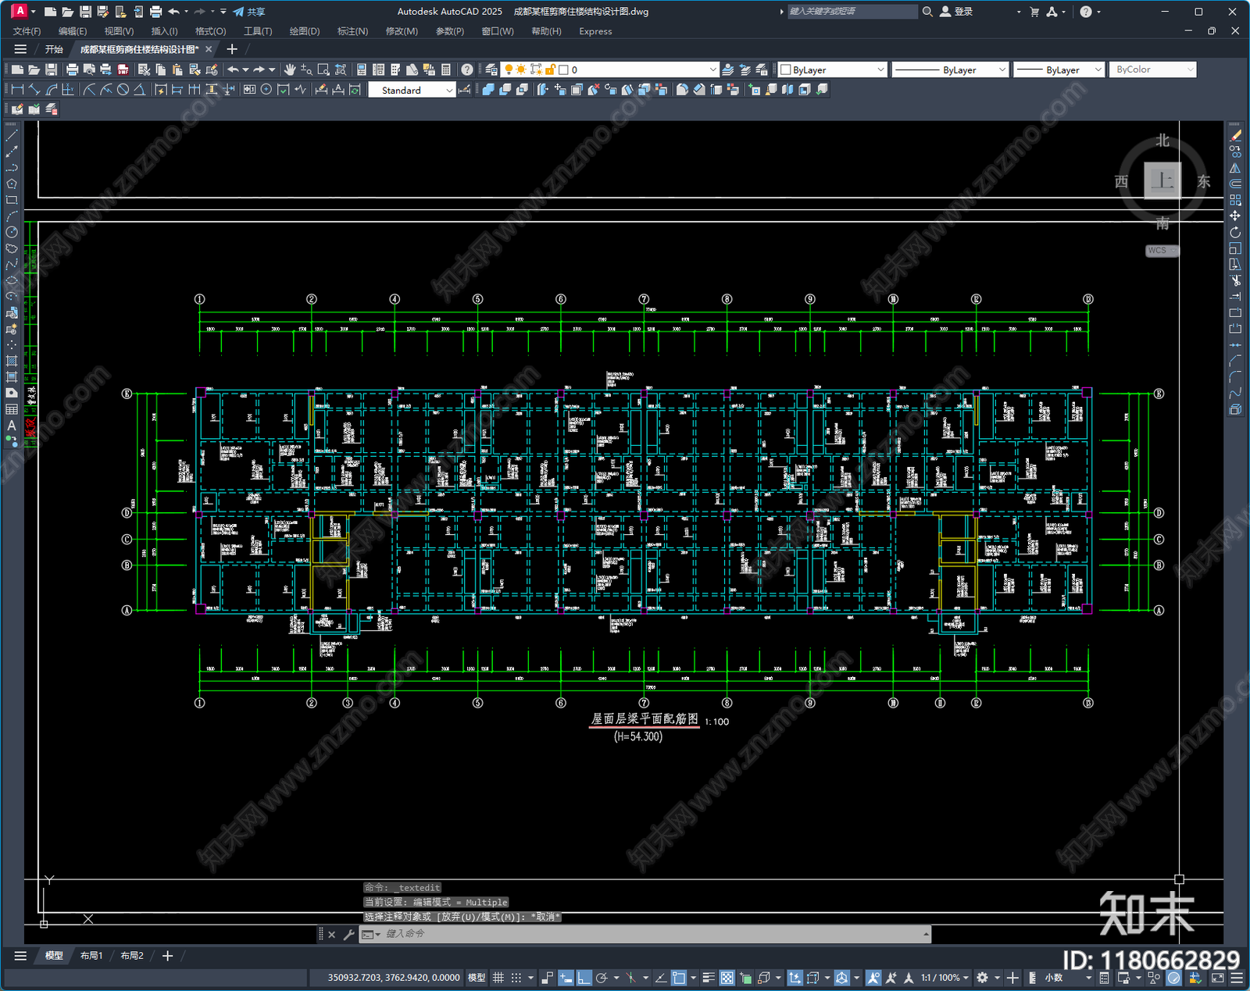Open the 文件(F) menu
Screen dimensions: 1250x991
click(27, 31)
